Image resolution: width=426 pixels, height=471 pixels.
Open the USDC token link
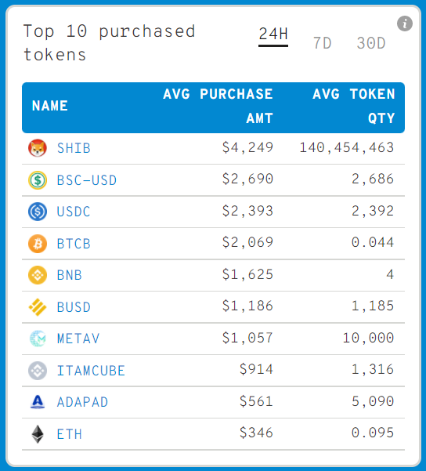pyautogui.click(x=74, y=212)
